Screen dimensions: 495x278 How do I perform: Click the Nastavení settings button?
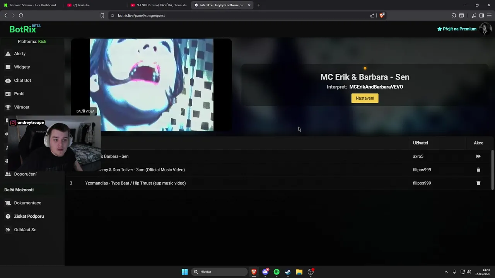(x=365, y=98)
